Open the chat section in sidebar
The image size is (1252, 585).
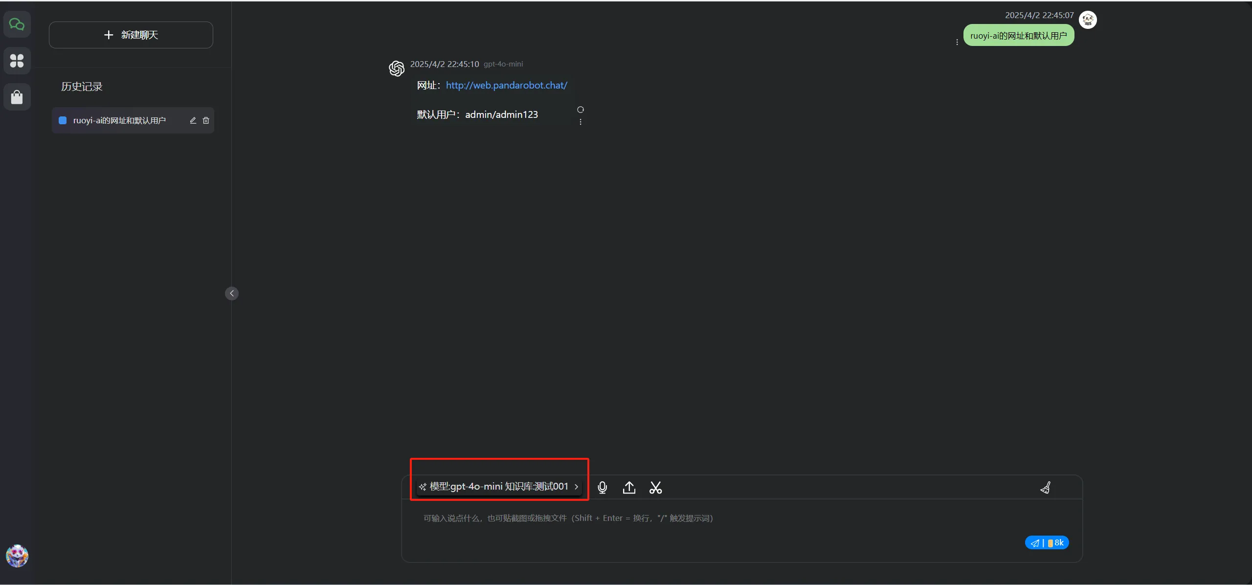point(17,24)
